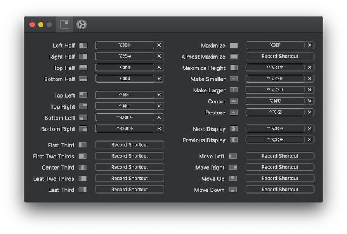Click the Move Right icon

233,167
